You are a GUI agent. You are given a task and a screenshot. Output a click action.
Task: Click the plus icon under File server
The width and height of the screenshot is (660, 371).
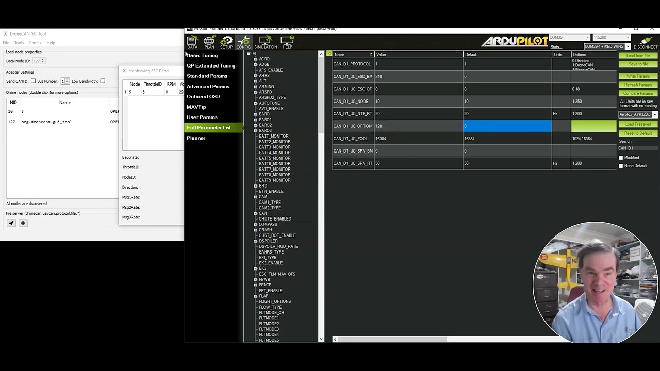click(x=23, y=223)
